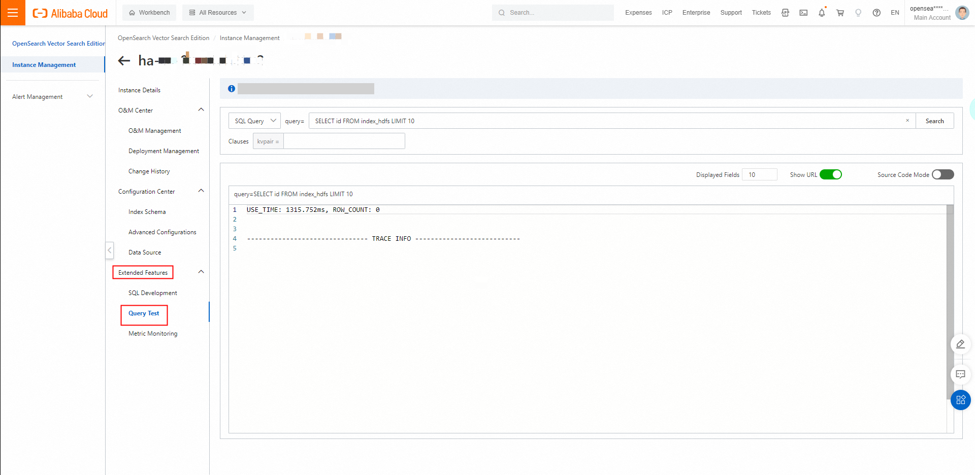Toggle the Show URL switch
The image size is (975, 475).
pyautogui.click(x=831, y=174)
